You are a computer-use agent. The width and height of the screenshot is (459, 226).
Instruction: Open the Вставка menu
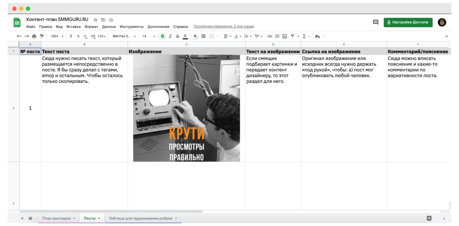[74, 26]
